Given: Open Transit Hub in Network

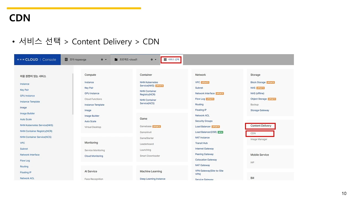Looking at the screenshot, I should click(201, 143).
